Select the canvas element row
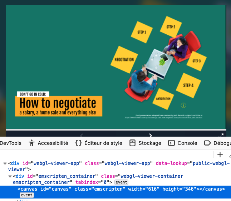 pos(122,189)
